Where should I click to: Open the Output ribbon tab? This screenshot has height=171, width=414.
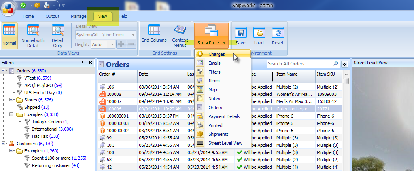pyautogui.click(x=53, y=16)
